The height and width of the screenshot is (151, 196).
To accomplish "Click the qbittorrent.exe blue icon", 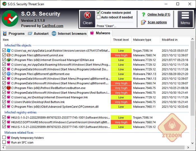I will point(8,74).
